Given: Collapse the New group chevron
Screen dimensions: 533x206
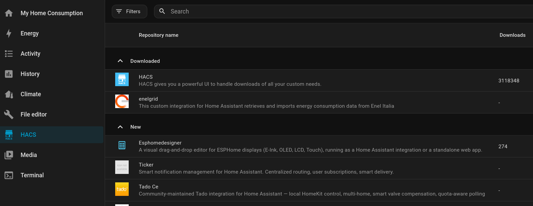Looking at the screenshot, I should pyautogui.click(x=120, y=127).
